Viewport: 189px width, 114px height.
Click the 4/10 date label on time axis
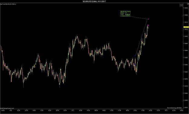point(11,110)
